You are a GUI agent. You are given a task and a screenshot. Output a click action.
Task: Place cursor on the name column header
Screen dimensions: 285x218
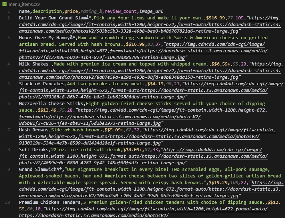click(x=25, y=11)
